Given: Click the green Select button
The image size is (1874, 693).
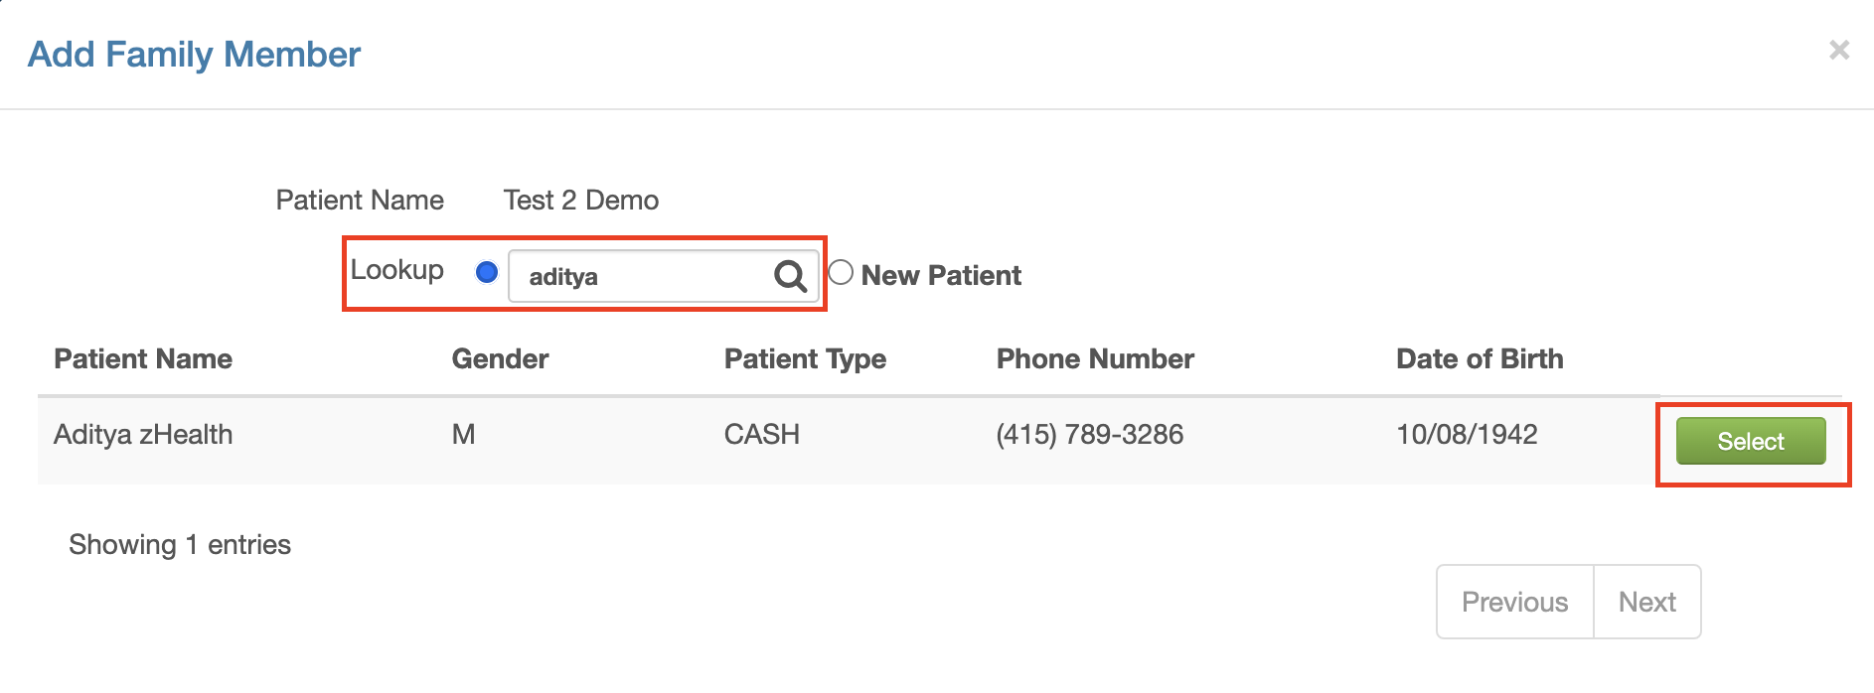Looking at the screenshot, I should point(1751,441).
